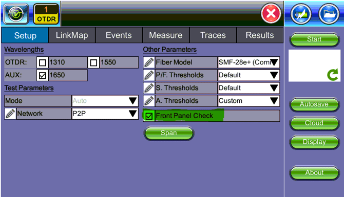Edit P/F. Thresholds using pencil icon
The height and width of the screenshot is (197, 344).
click(149, 75)
